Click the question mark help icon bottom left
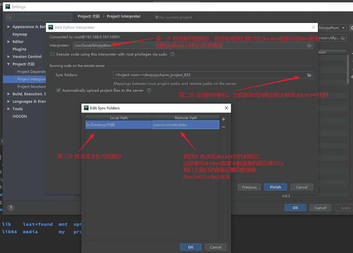Screen dimensions: 353x253 point(11,208)
